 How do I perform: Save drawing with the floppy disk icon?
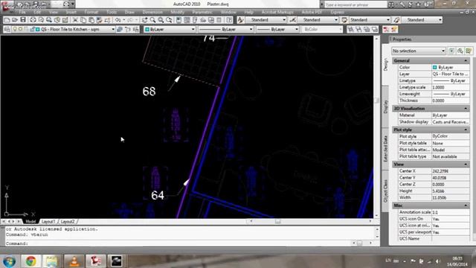click(23, 20)
